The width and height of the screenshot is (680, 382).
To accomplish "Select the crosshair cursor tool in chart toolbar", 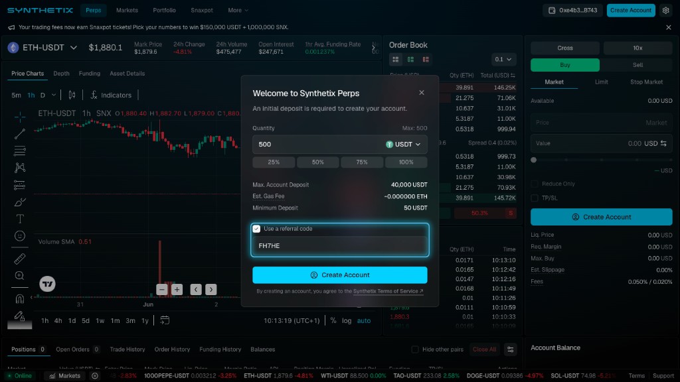I will pos(19,117).
